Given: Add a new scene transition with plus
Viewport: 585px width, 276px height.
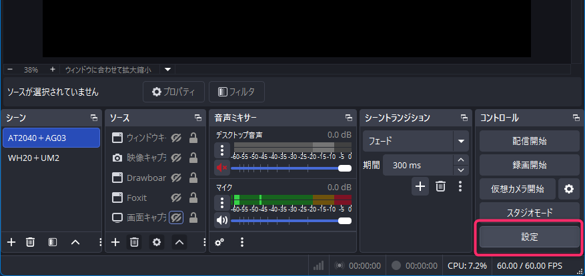Looking at the screenshot, I should 420,186.
